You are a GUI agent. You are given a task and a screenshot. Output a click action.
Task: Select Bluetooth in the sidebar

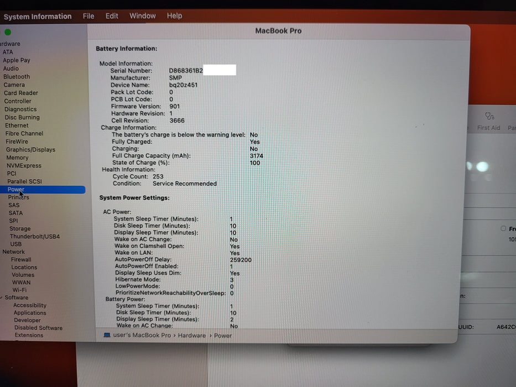click(17, 76)
